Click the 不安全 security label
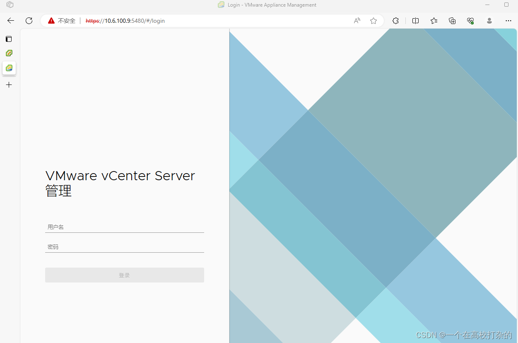The height and width of the screenshot is (343, 518). tap(67, 21)
